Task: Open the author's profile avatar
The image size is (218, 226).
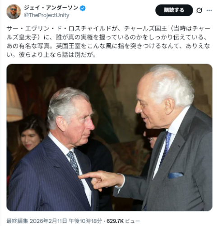Action: [x=14, y=12]
